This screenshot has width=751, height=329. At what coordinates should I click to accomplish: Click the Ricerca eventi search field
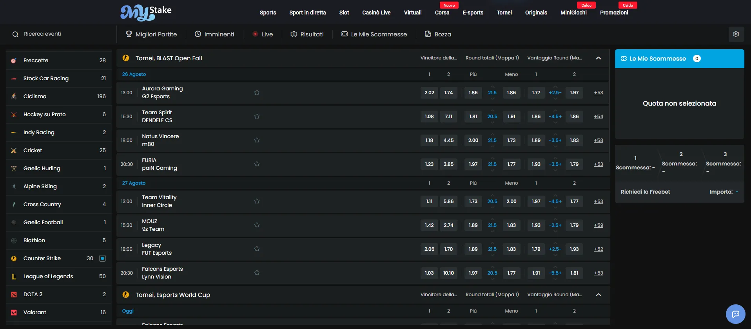pos(59,34)
